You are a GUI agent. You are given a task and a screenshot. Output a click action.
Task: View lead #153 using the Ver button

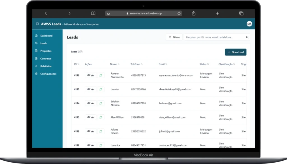tap(91, 117)
